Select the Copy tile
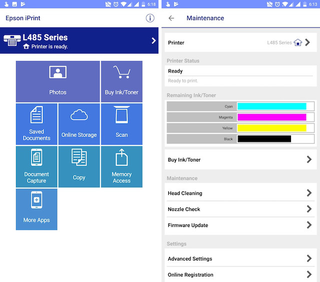The width and height of the screenshot is (320, 282). 79,166
